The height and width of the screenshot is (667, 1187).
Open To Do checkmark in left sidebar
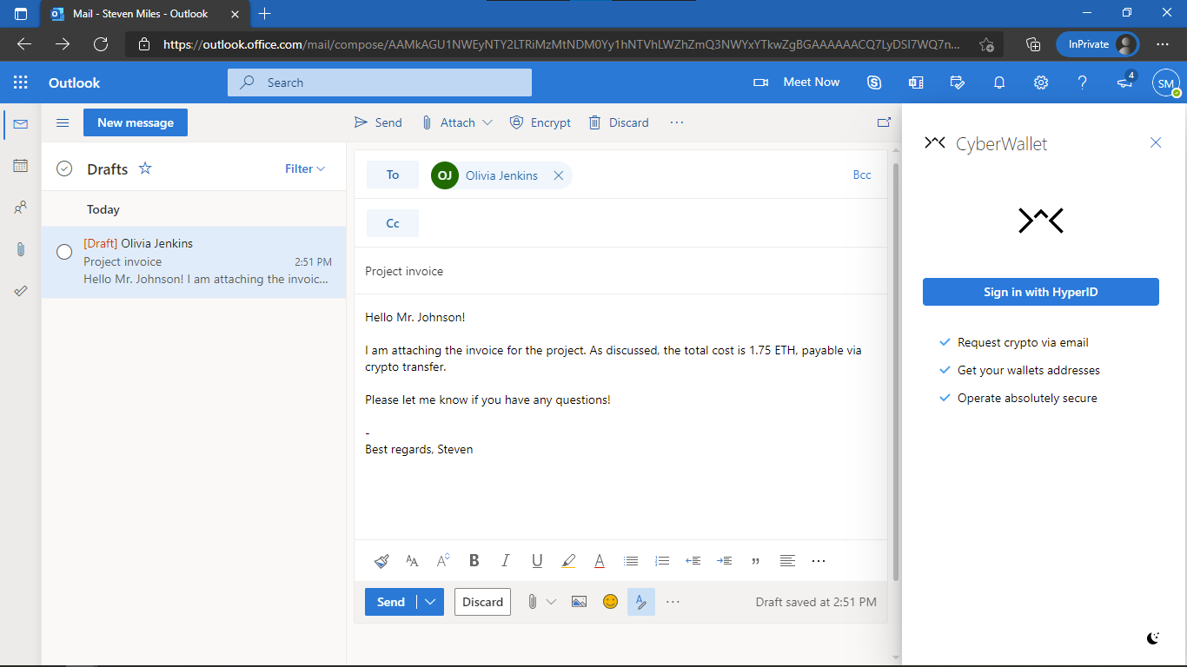click(x=21, y=291)
